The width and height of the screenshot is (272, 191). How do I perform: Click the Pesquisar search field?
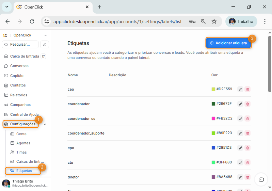click(20, 44)
